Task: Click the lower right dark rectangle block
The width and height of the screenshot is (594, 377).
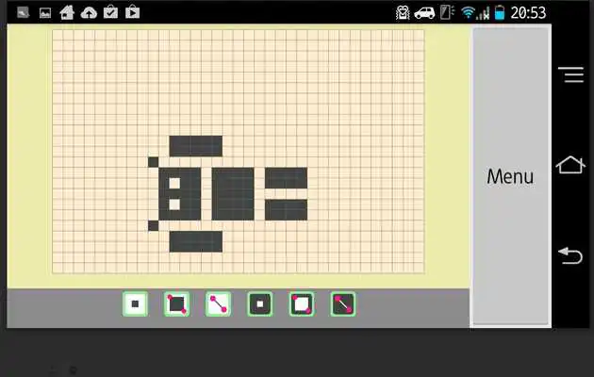Action: click(286, 209)
